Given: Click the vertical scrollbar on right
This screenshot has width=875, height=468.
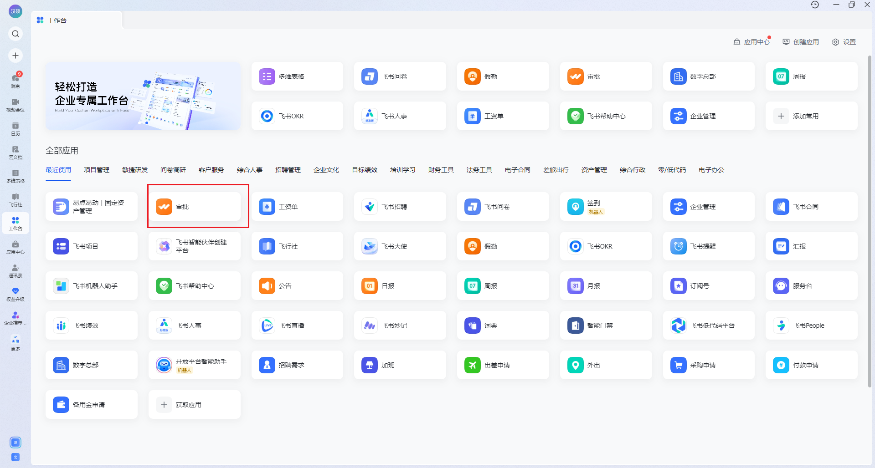Looking at the screenshot, I should click(870, 221).
